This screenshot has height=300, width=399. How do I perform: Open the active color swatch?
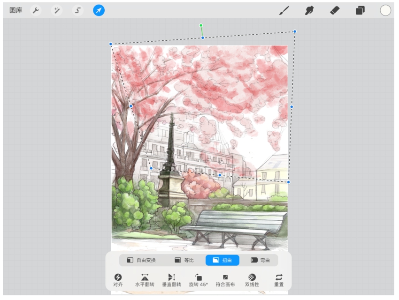pyautogui.click(x=385, y=10)
